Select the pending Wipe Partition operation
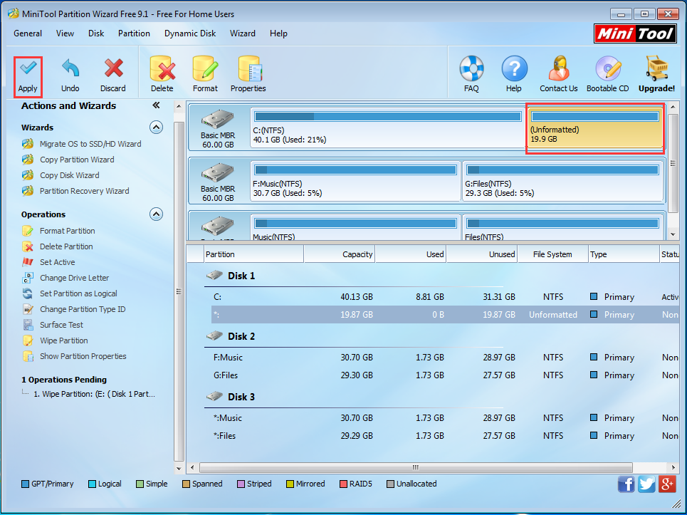This screenshot has width=687, height=515. point(94,394)
